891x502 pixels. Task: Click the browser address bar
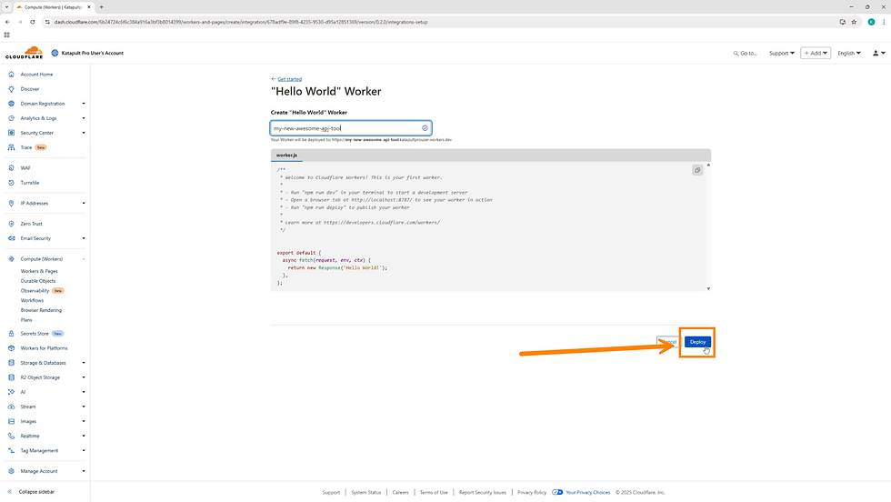[440, 22]
